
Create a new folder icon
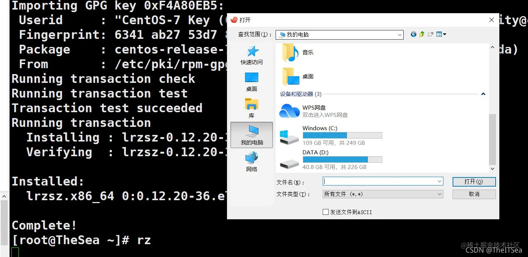[x=430, y=34]
